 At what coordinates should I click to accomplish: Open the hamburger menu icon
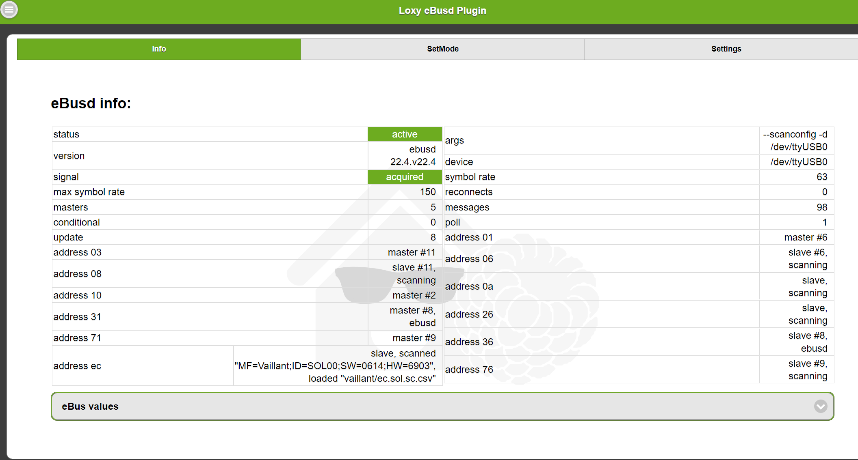[x=9, y=9]
